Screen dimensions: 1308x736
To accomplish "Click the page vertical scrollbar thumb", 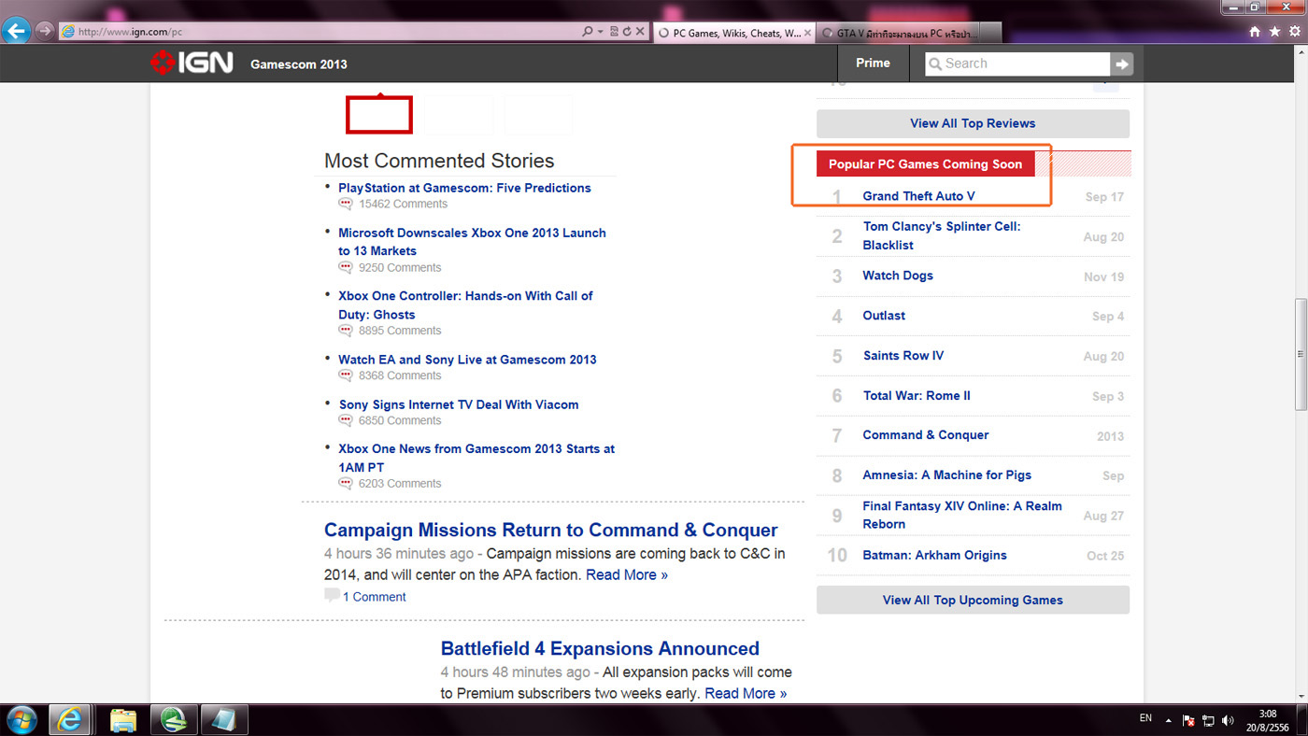I will (x=1300, y=354).
